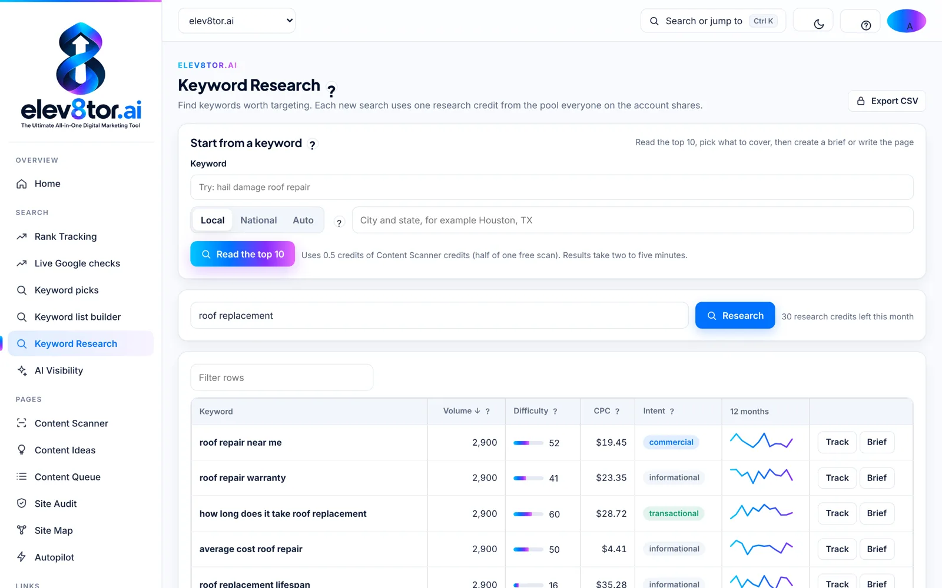Focus the Keyword input field
Screen dimensions: 942x588
(552, 187)
